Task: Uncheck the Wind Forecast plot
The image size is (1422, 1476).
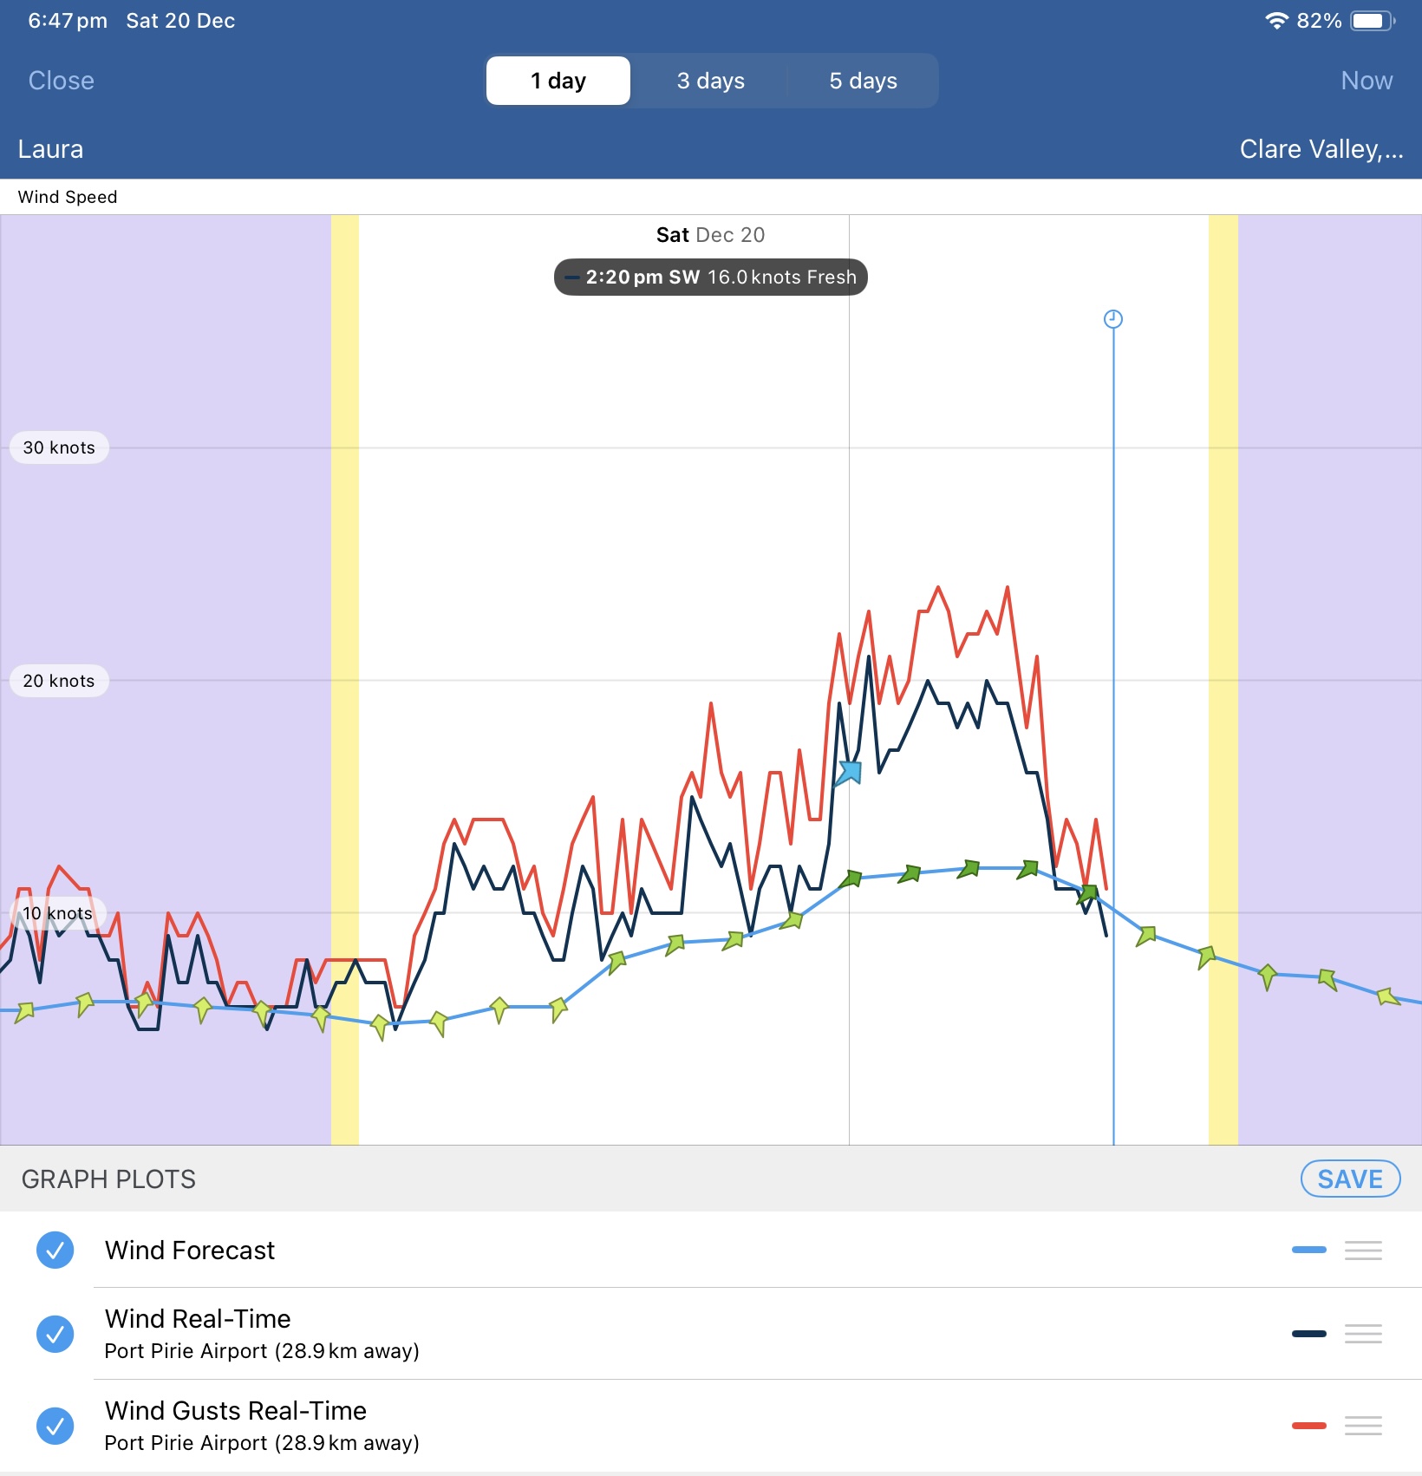Action: point(55,1250)
